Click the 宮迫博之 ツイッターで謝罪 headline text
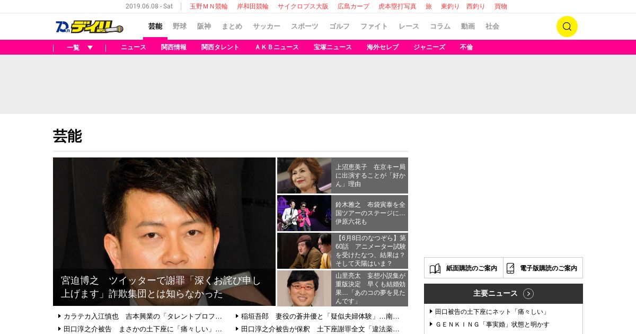The width and height of the screenshot is (636, 334). pos(161,287)
